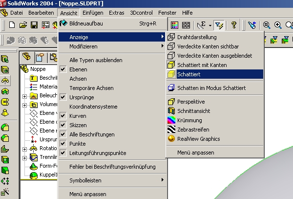This screenshot has height=199, width=293.
Task: Choose Verdeckte Kanten sichtbar display mode
Action: (215, 46)
